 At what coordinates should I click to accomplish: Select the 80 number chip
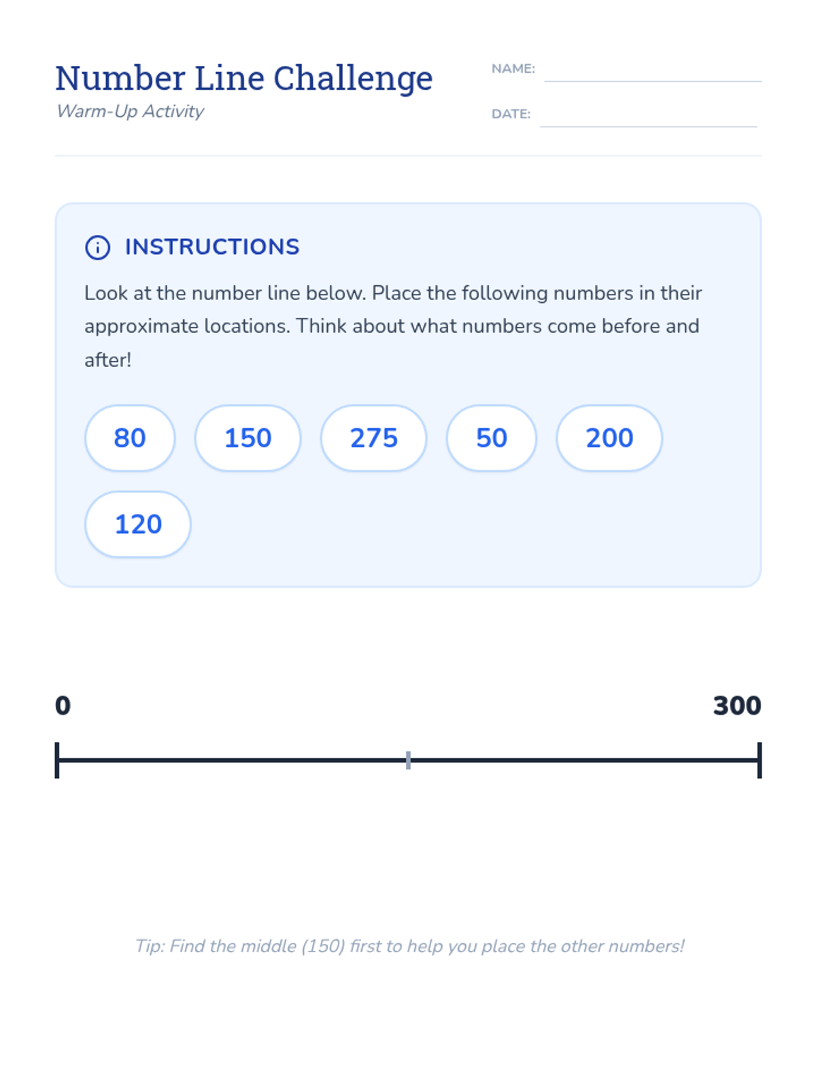130,438
